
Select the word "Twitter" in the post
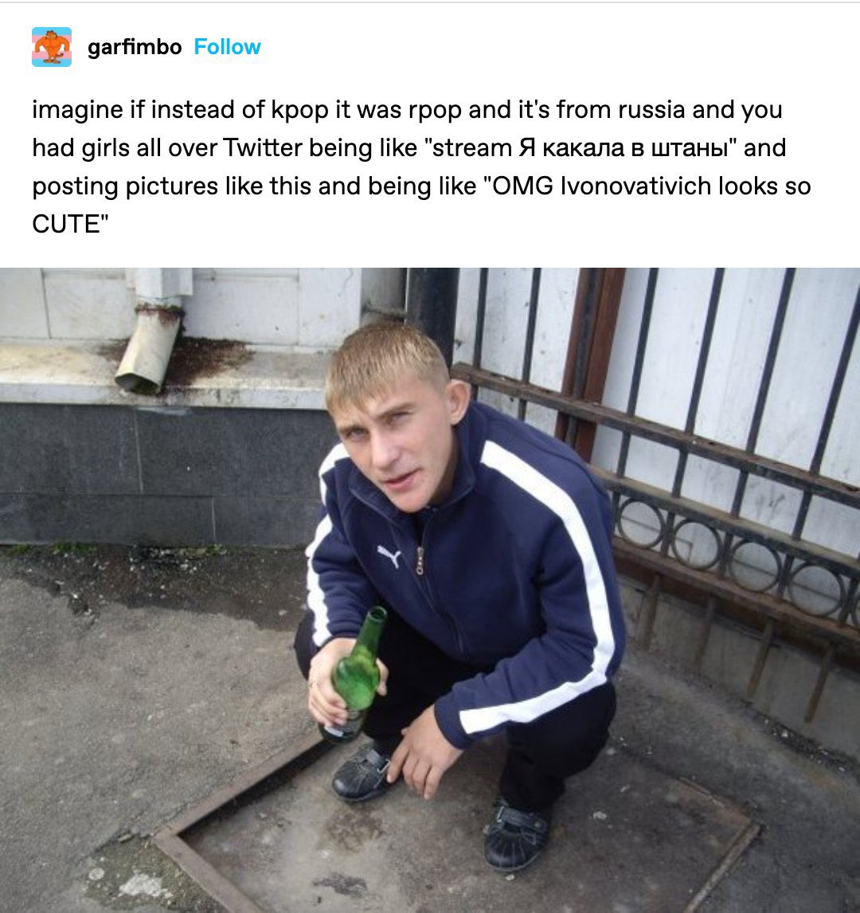pyautogui.click(x=263, y=148)
